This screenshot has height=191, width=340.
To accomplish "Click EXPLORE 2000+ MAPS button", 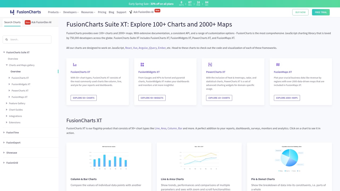I will click(x=287, y=98).
